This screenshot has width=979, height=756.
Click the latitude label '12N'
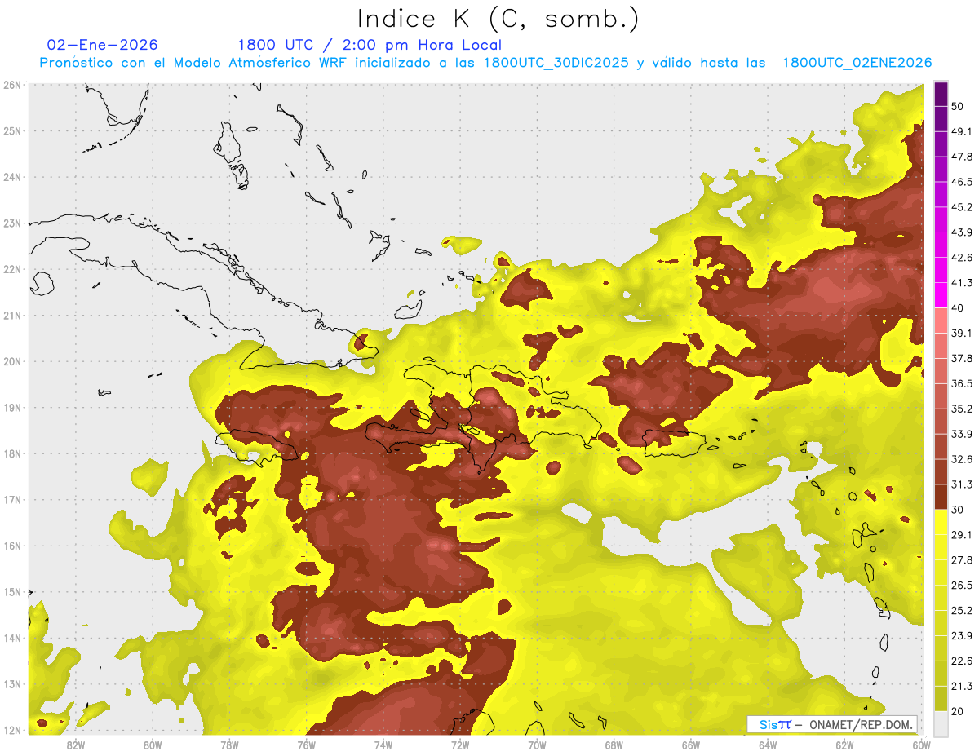tap(11, 730)
